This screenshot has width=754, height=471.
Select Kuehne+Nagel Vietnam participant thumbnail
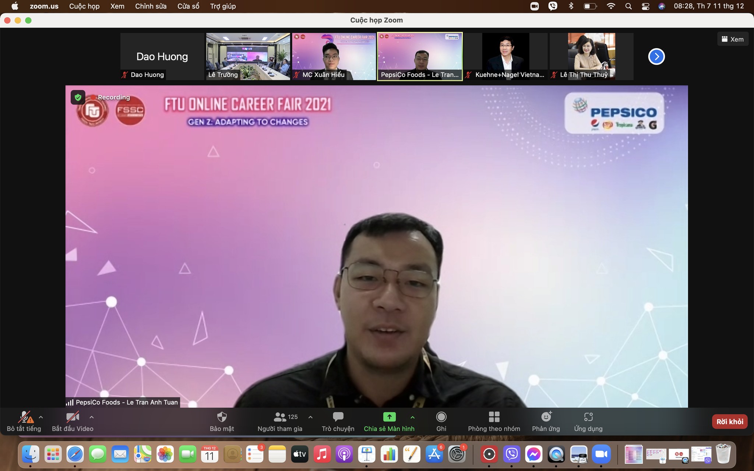[505, 56]
